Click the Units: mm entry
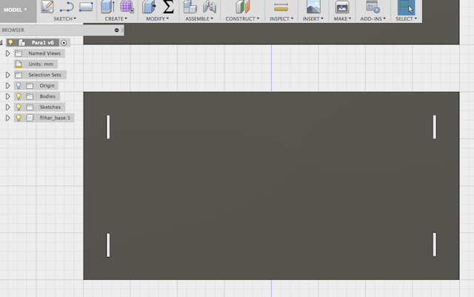 coord(41,64)
